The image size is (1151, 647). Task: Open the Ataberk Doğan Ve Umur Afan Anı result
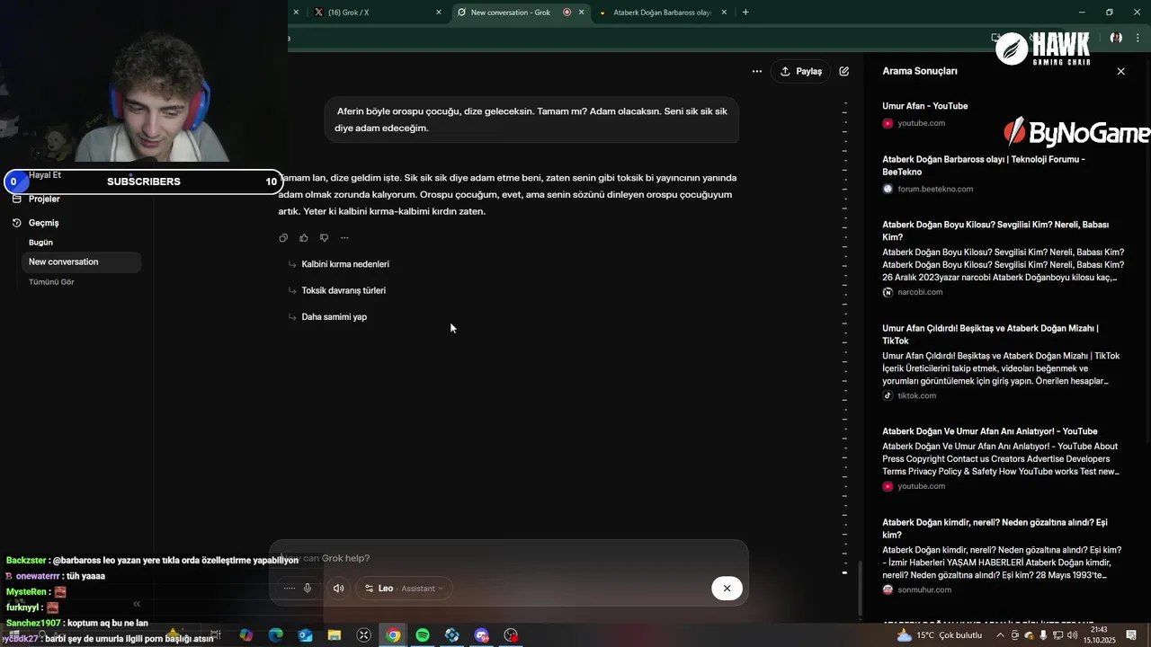(x=990, y=431)
